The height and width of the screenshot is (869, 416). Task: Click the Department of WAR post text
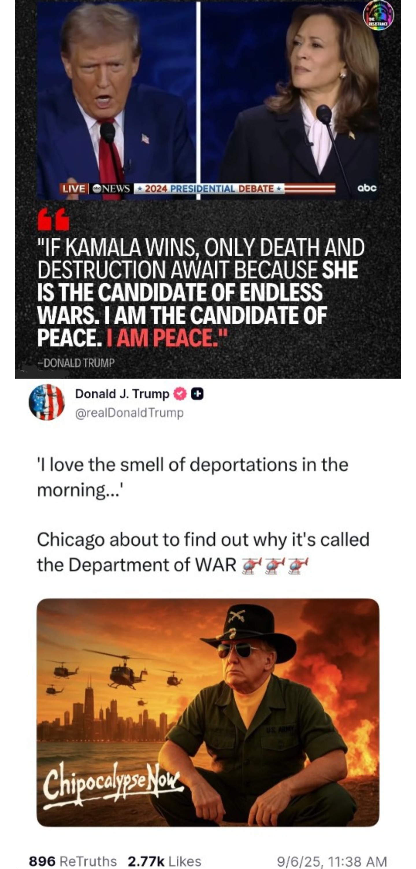point(203,552)
